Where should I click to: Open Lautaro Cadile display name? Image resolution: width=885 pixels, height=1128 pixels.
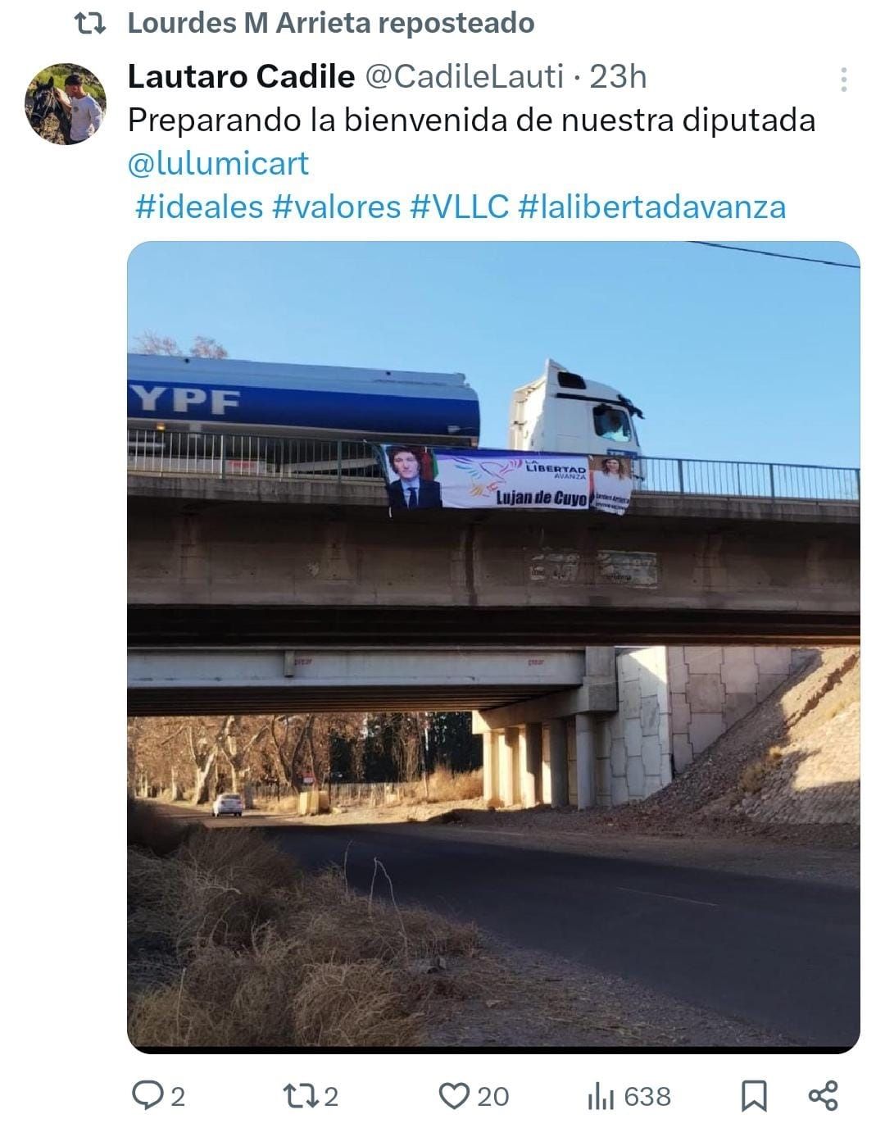pos(241,76)
